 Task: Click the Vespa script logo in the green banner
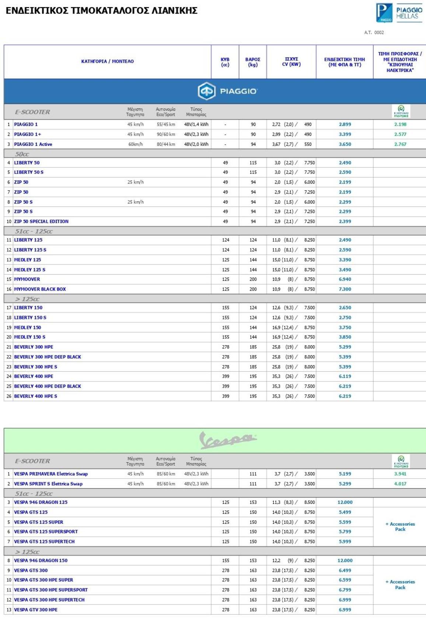[228, 440]
